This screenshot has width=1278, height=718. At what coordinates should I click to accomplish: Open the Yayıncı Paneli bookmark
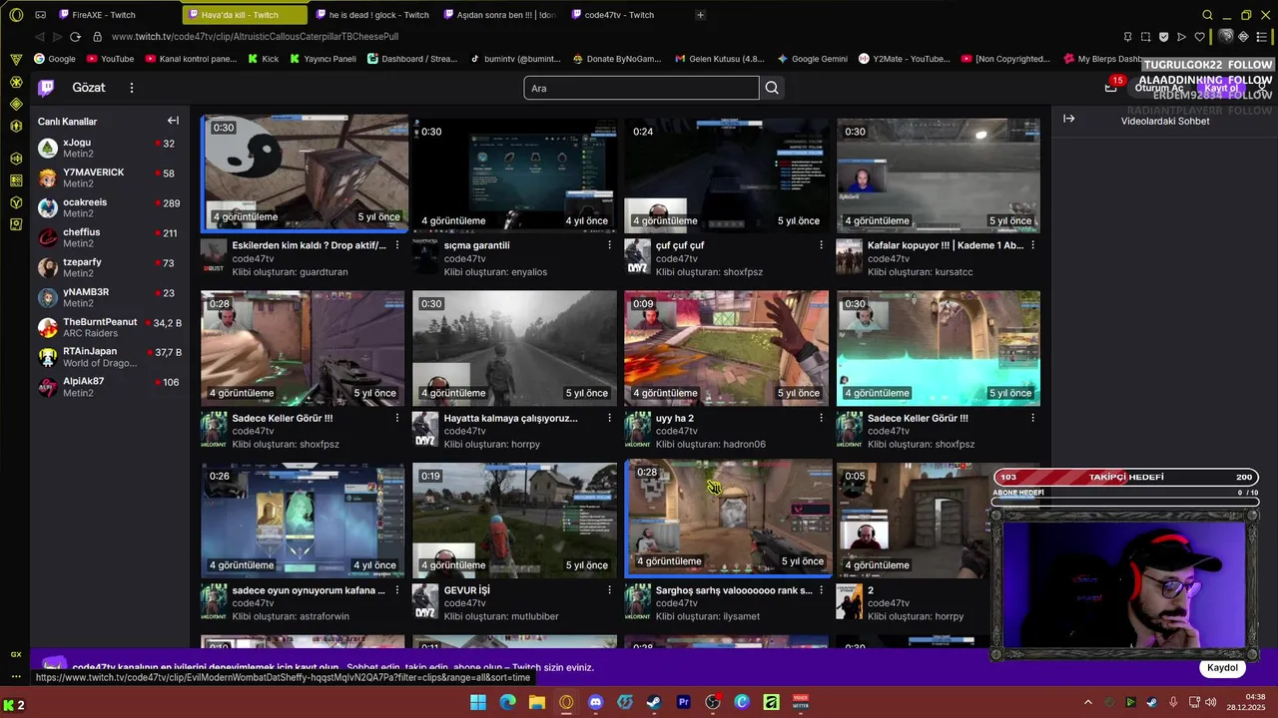tap(322, 59)
